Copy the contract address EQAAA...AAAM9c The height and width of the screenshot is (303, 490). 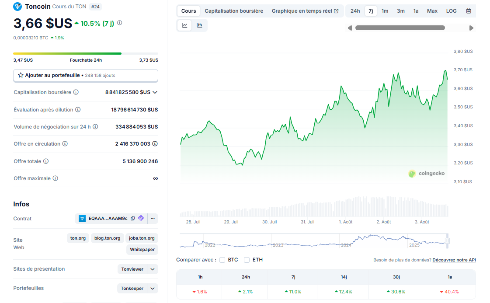133,218
